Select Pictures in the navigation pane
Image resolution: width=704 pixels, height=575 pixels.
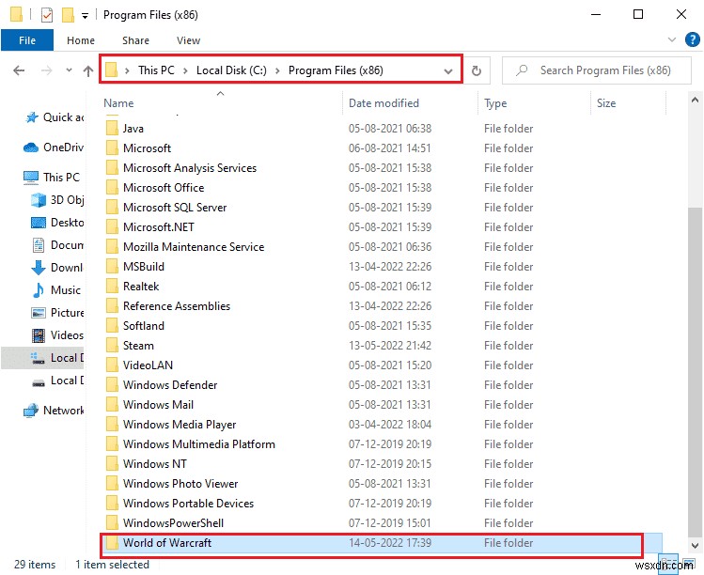[x=57, y=313]
